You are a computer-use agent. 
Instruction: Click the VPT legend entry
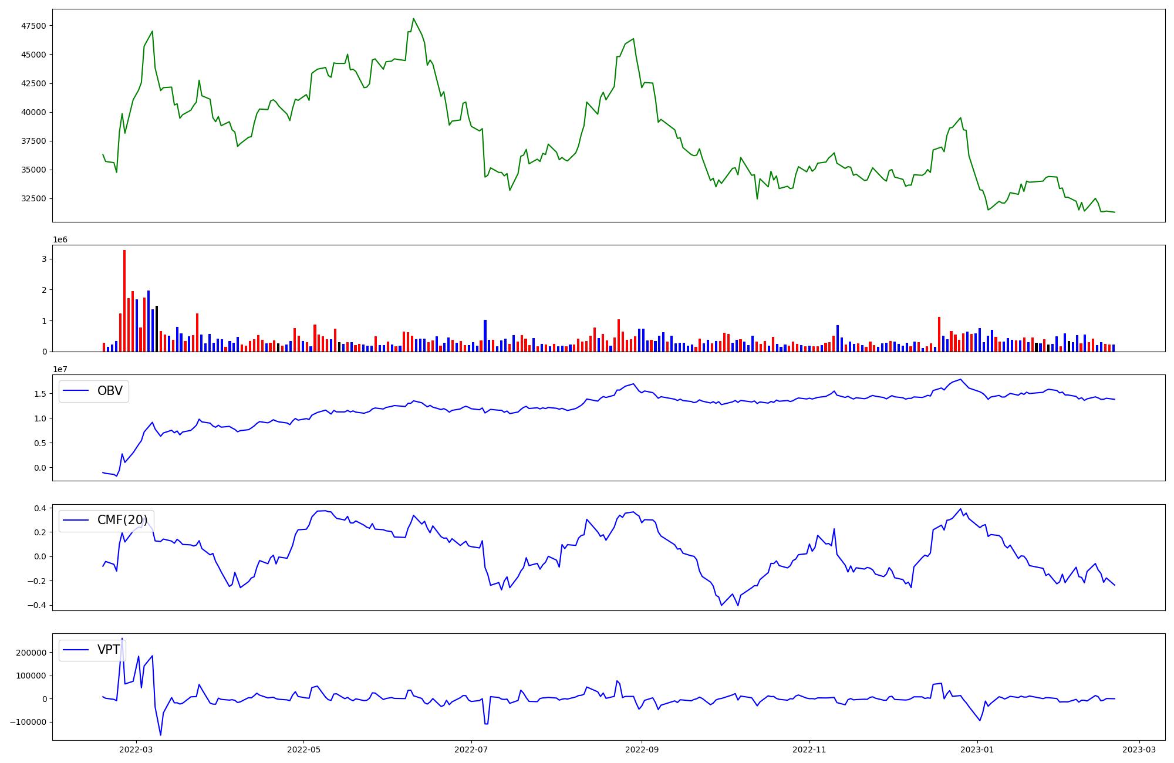[x=108, y=650]
